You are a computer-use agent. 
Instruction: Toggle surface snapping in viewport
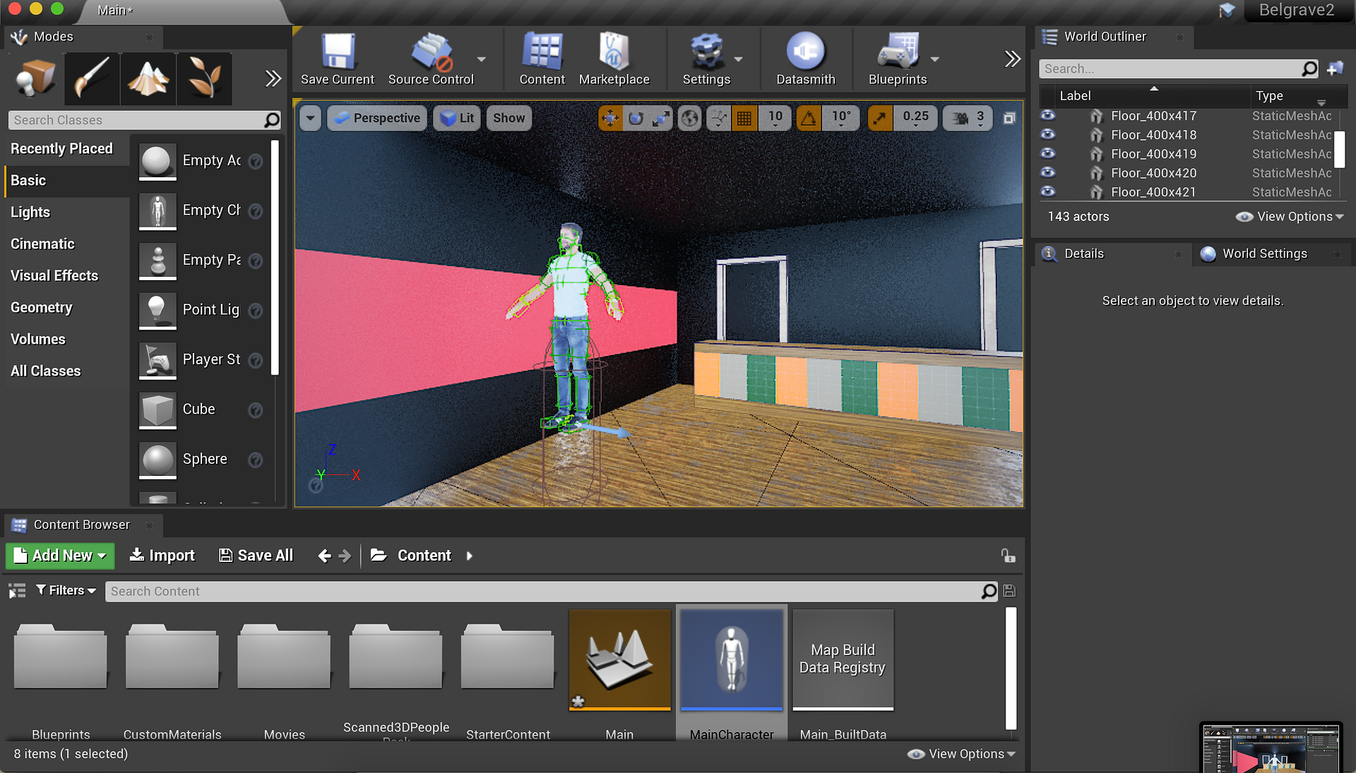[x=719, y=118]
